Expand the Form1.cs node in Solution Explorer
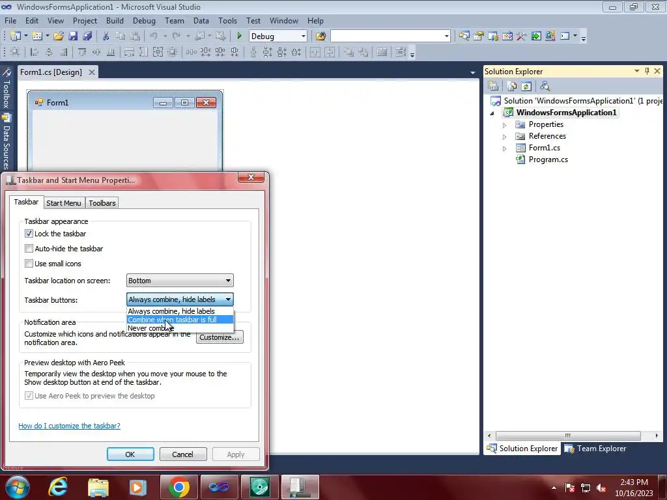 click(505, 148)
